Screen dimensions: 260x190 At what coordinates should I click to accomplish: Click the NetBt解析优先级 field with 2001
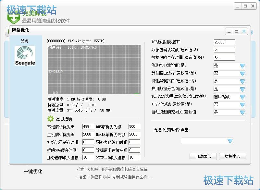(x=134, y=134)
